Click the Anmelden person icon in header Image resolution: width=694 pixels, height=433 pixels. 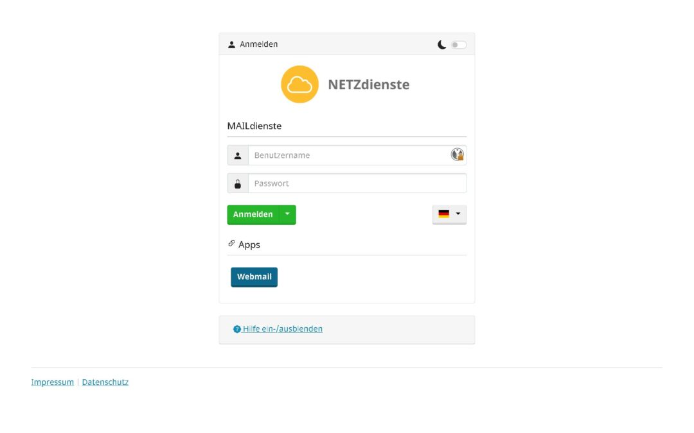click(x=231, y=44)
